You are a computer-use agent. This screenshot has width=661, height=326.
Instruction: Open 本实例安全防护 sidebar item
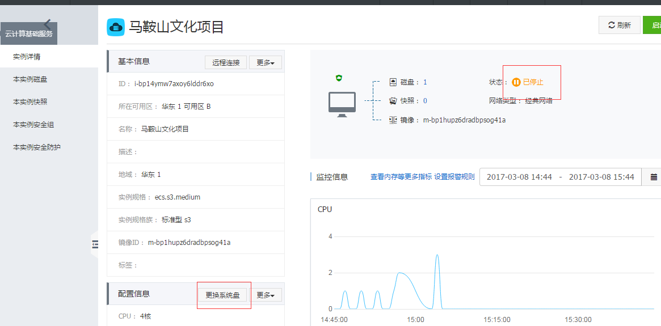(x=49, y=147)
